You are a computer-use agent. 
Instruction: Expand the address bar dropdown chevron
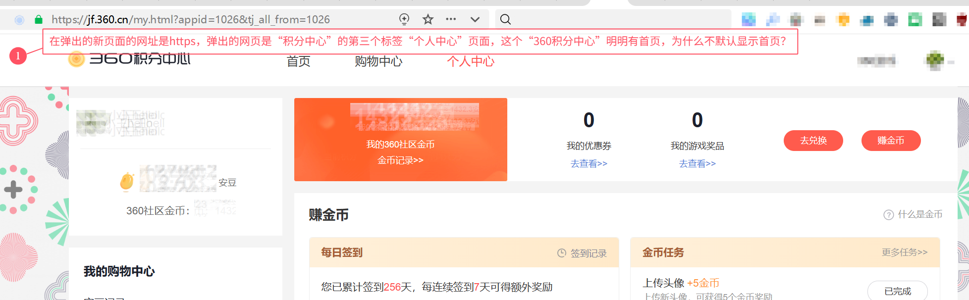point(475,19)
